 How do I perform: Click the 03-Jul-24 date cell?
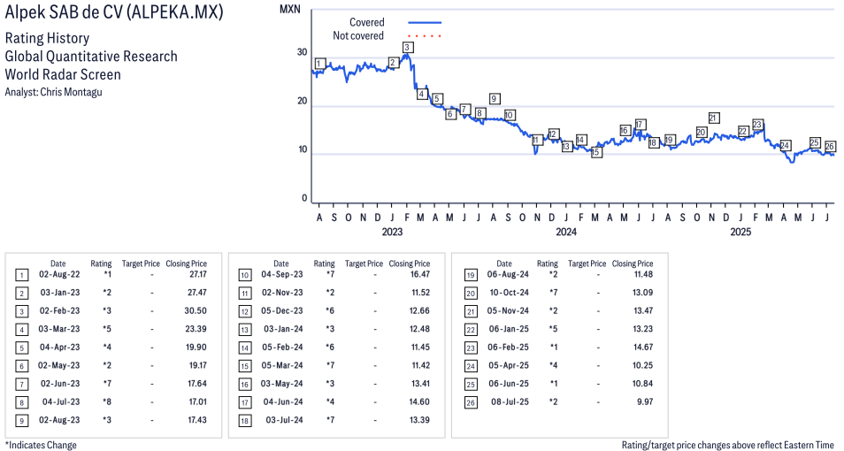pyautogui.click(x=284, y=420)
